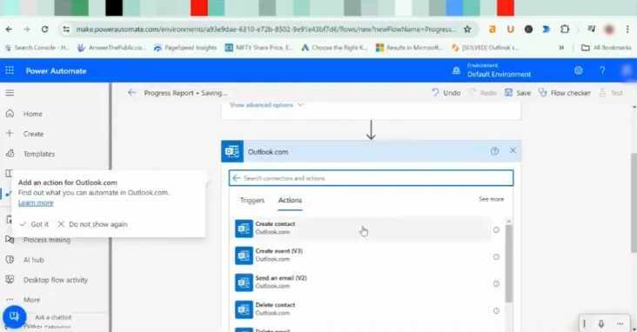
Task: Reload the browser page
Action: 44,30
